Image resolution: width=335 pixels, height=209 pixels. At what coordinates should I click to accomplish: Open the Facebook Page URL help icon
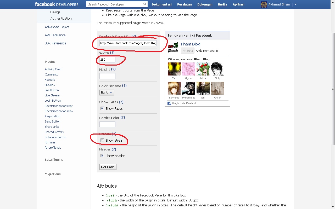(134, 36)
